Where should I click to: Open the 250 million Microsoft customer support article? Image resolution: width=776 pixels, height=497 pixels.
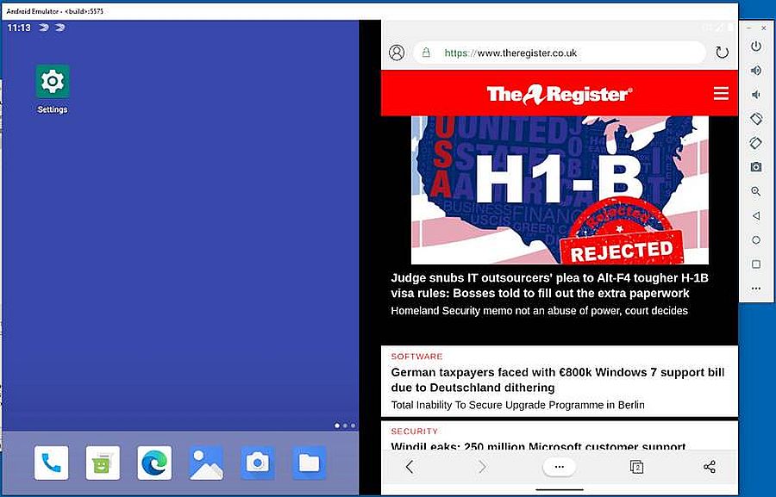coord(538,445)
